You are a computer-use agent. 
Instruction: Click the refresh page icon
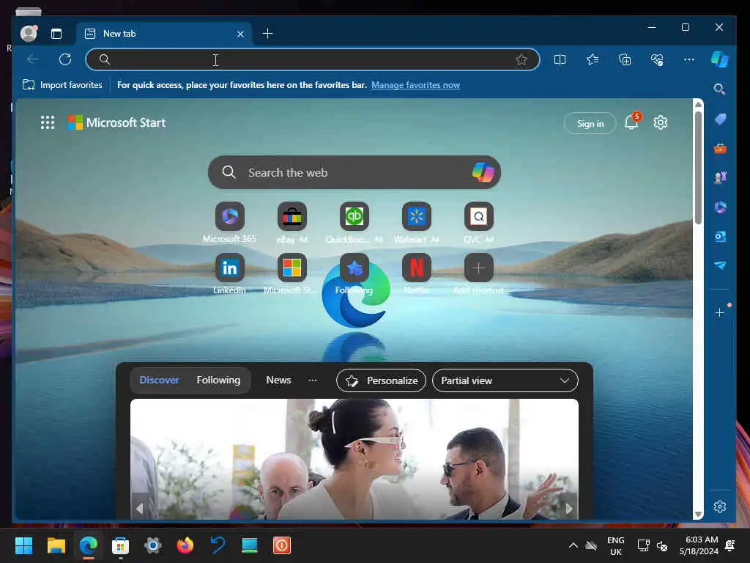65,59
